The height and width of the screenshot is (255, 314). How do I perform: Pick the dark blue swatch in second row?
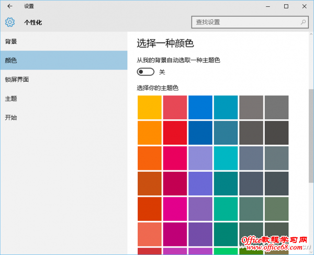coord(200,133)
